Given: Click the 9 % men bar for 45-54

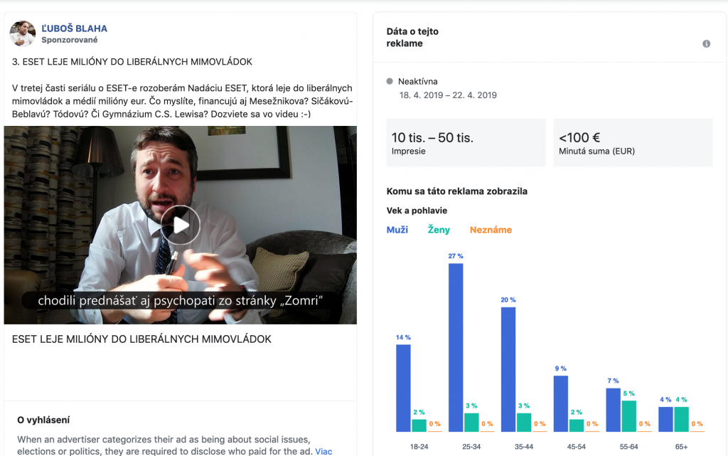Looking at the screenshot, I should (x=560, y=403).
